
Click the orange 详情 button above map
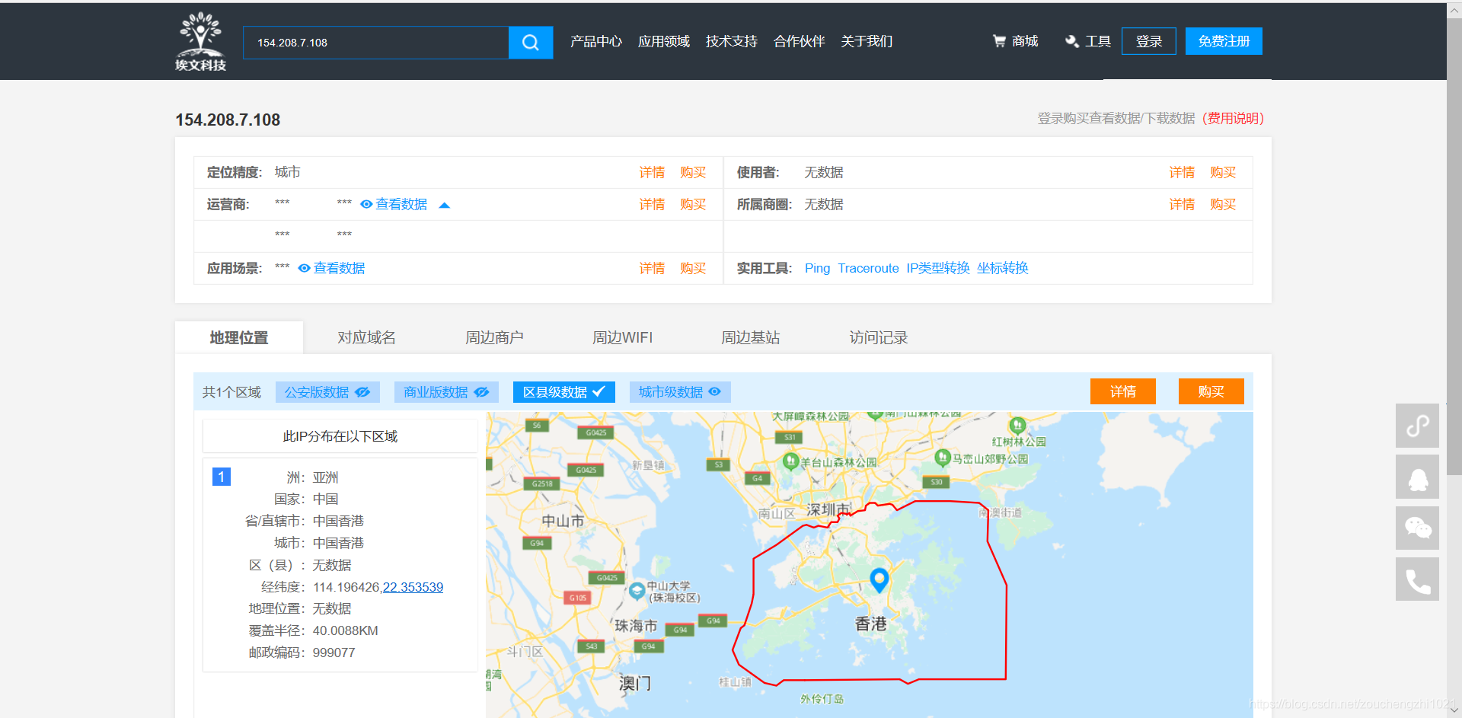1123,391
